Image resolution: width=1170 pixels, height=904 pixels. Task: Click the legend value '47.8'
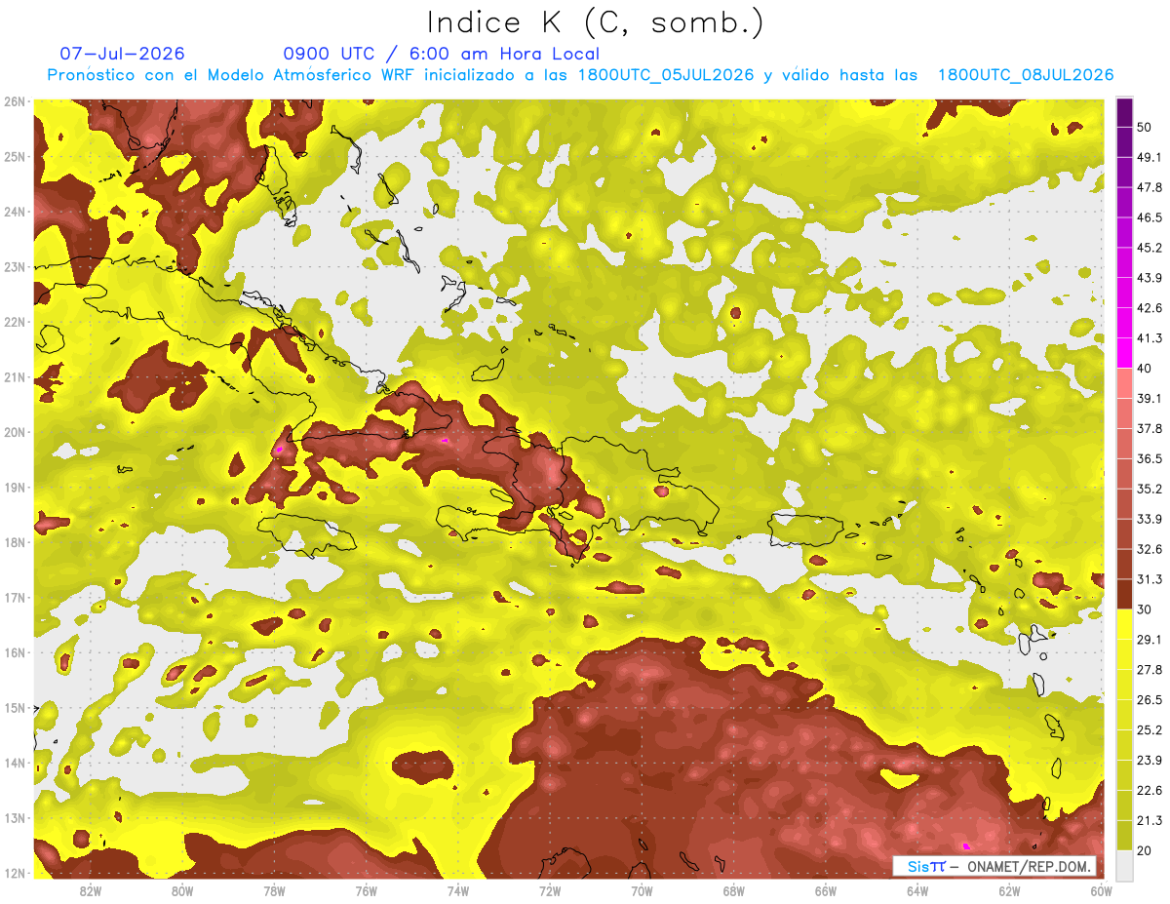(1150, 187)
